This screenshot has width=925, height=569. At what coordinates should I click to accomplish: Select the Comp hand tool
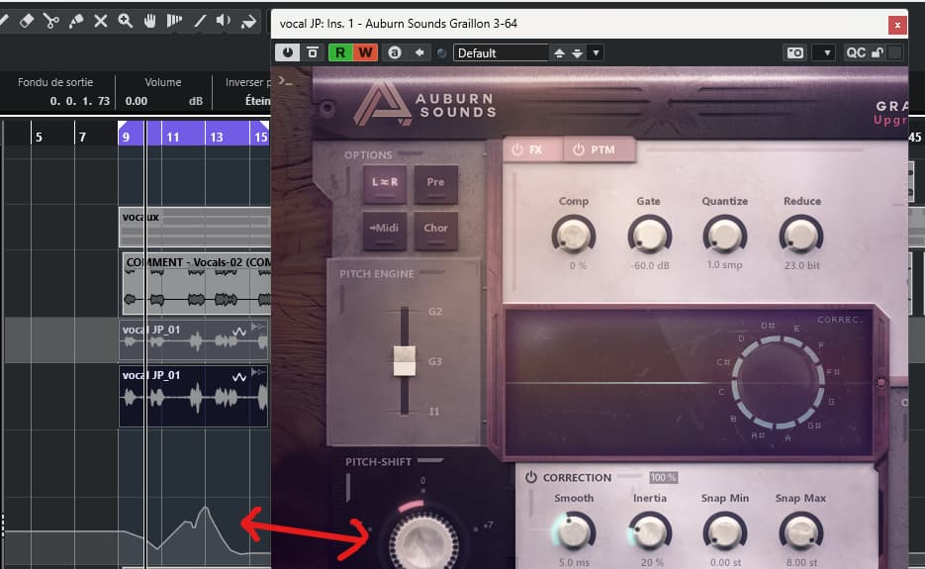(x=149, y=21)
